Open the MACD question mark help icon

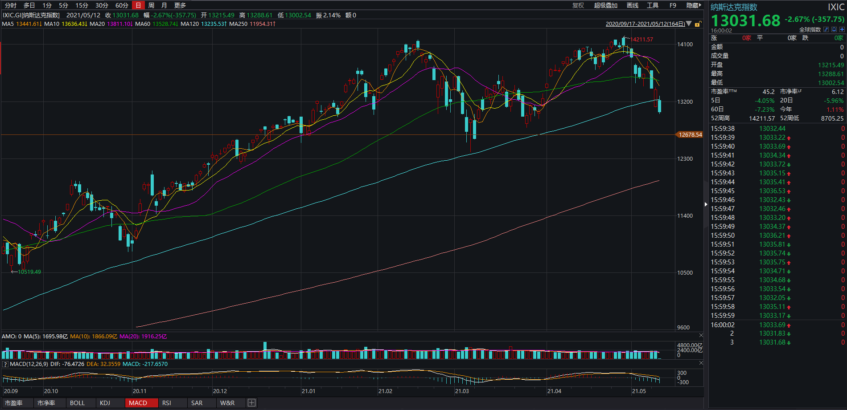(5, 364)
